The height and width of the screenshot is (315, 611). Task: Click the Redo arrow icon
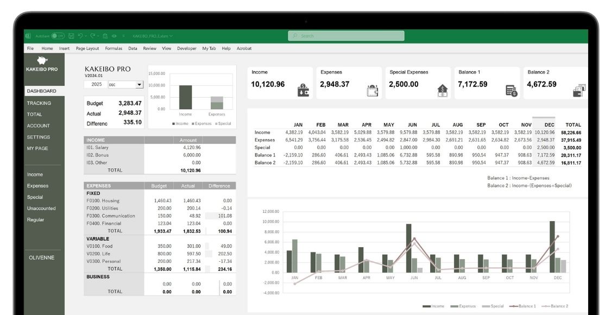click(92, 36)
